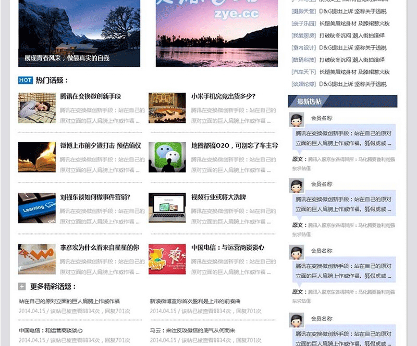Select the [摄影天堂] category tag
This screenshot has width=417, height=346.
coord(303,11)
